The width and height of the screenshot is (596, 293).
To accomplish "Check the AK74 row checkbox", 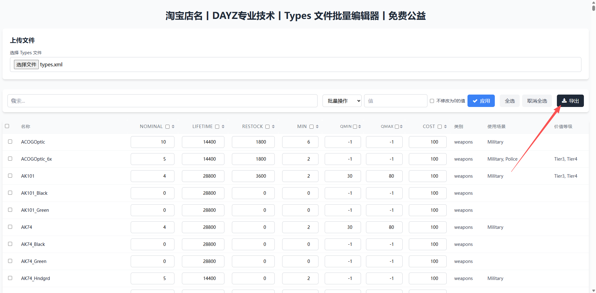I will point(10,227).
